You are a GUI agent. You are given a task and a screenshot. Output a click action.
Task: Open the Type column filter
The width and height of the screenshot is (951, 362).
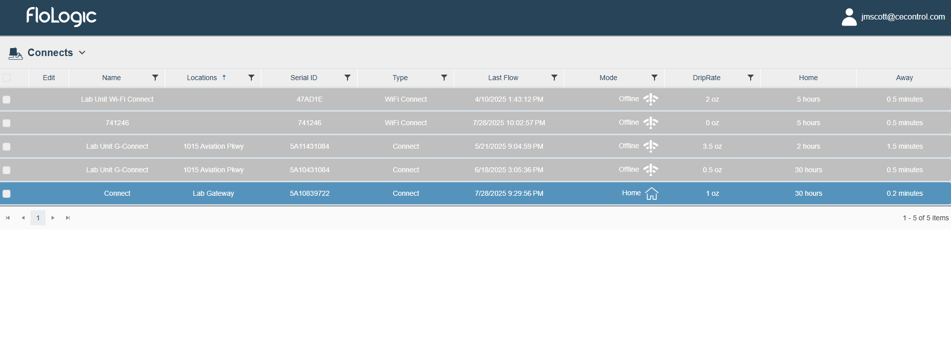(444, 78)
